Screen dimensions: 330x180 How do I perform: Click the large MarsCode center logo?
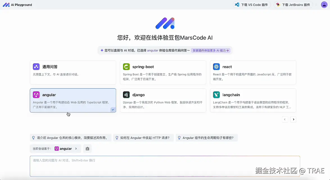165,23
